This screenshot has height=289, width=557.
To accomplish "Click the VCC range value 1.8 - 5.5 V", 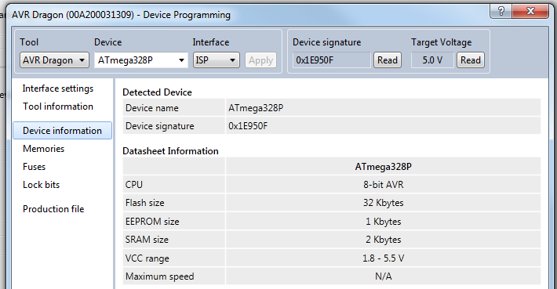I will pos(384,258).
